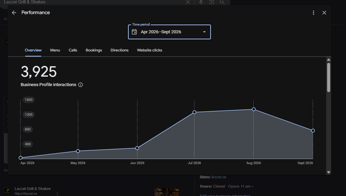Select the Apr 2026 data point
Viewport: 346px width, 196px height.
pos(21,158)
